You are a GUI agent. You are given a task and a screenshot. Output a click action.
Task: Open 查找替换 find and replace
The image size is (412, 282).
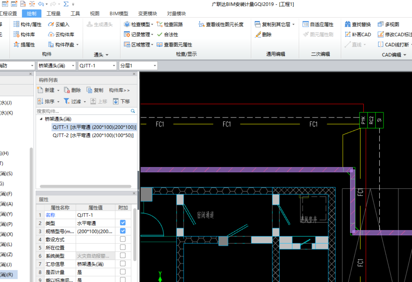click(358, 24)
